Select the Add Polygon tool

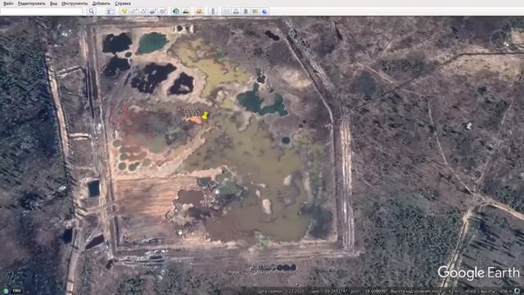tap(133, 11)
